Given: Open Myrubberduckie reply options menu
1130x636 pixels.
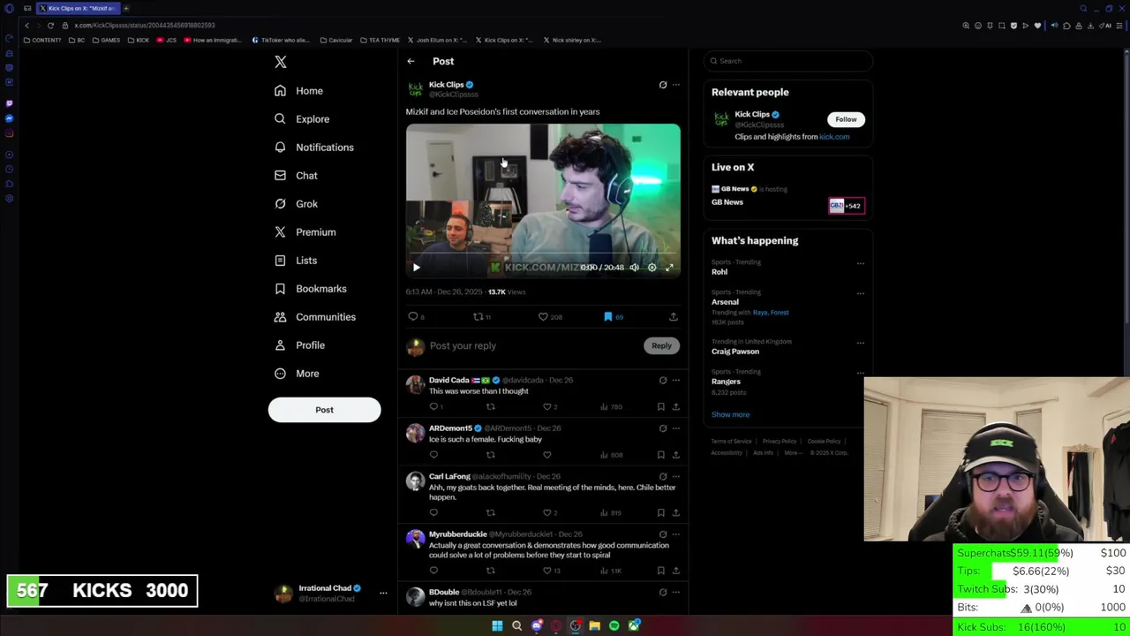Looking at the screenshot, I should click(x=676, y=534).
